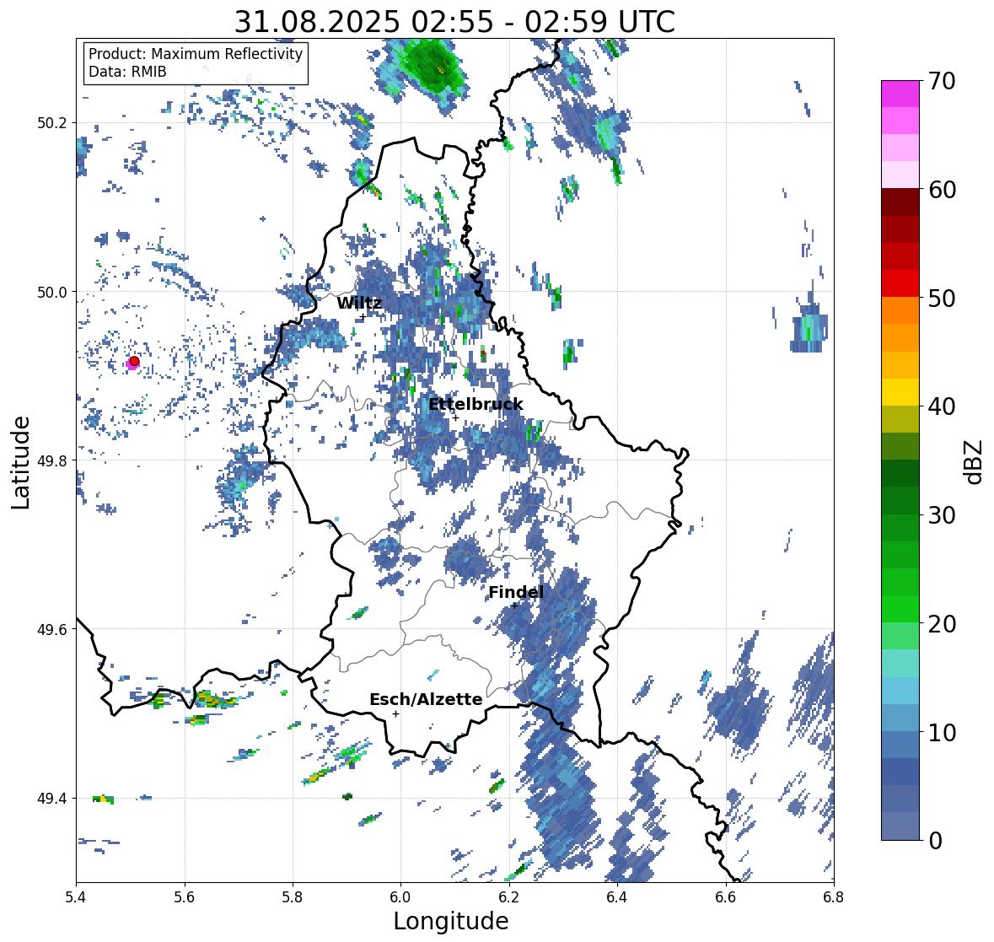Click the longitude tick label 5.8

pyautogui.click(x=293, y=897)
